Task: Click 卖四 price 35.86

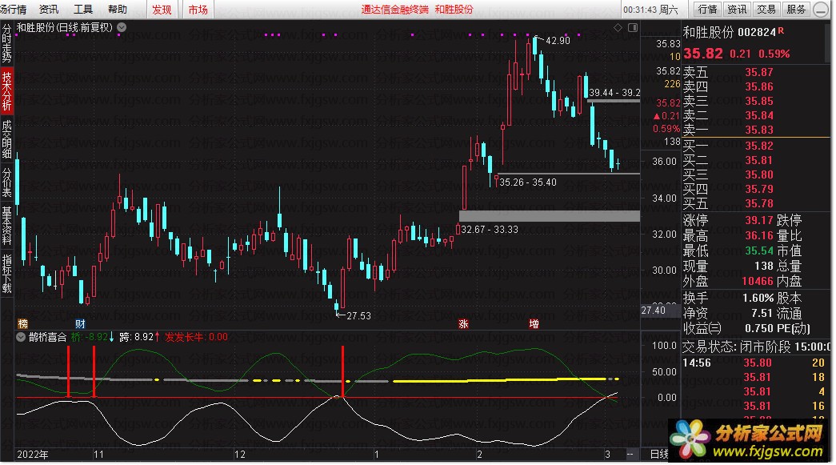Action: 758,86
